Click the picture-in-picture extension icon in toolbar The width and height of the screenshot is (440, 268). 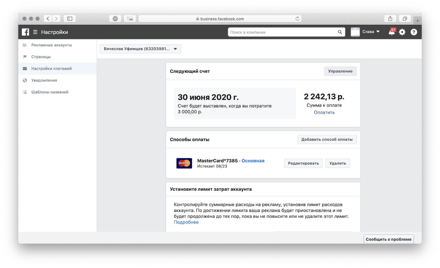(130, 19)
